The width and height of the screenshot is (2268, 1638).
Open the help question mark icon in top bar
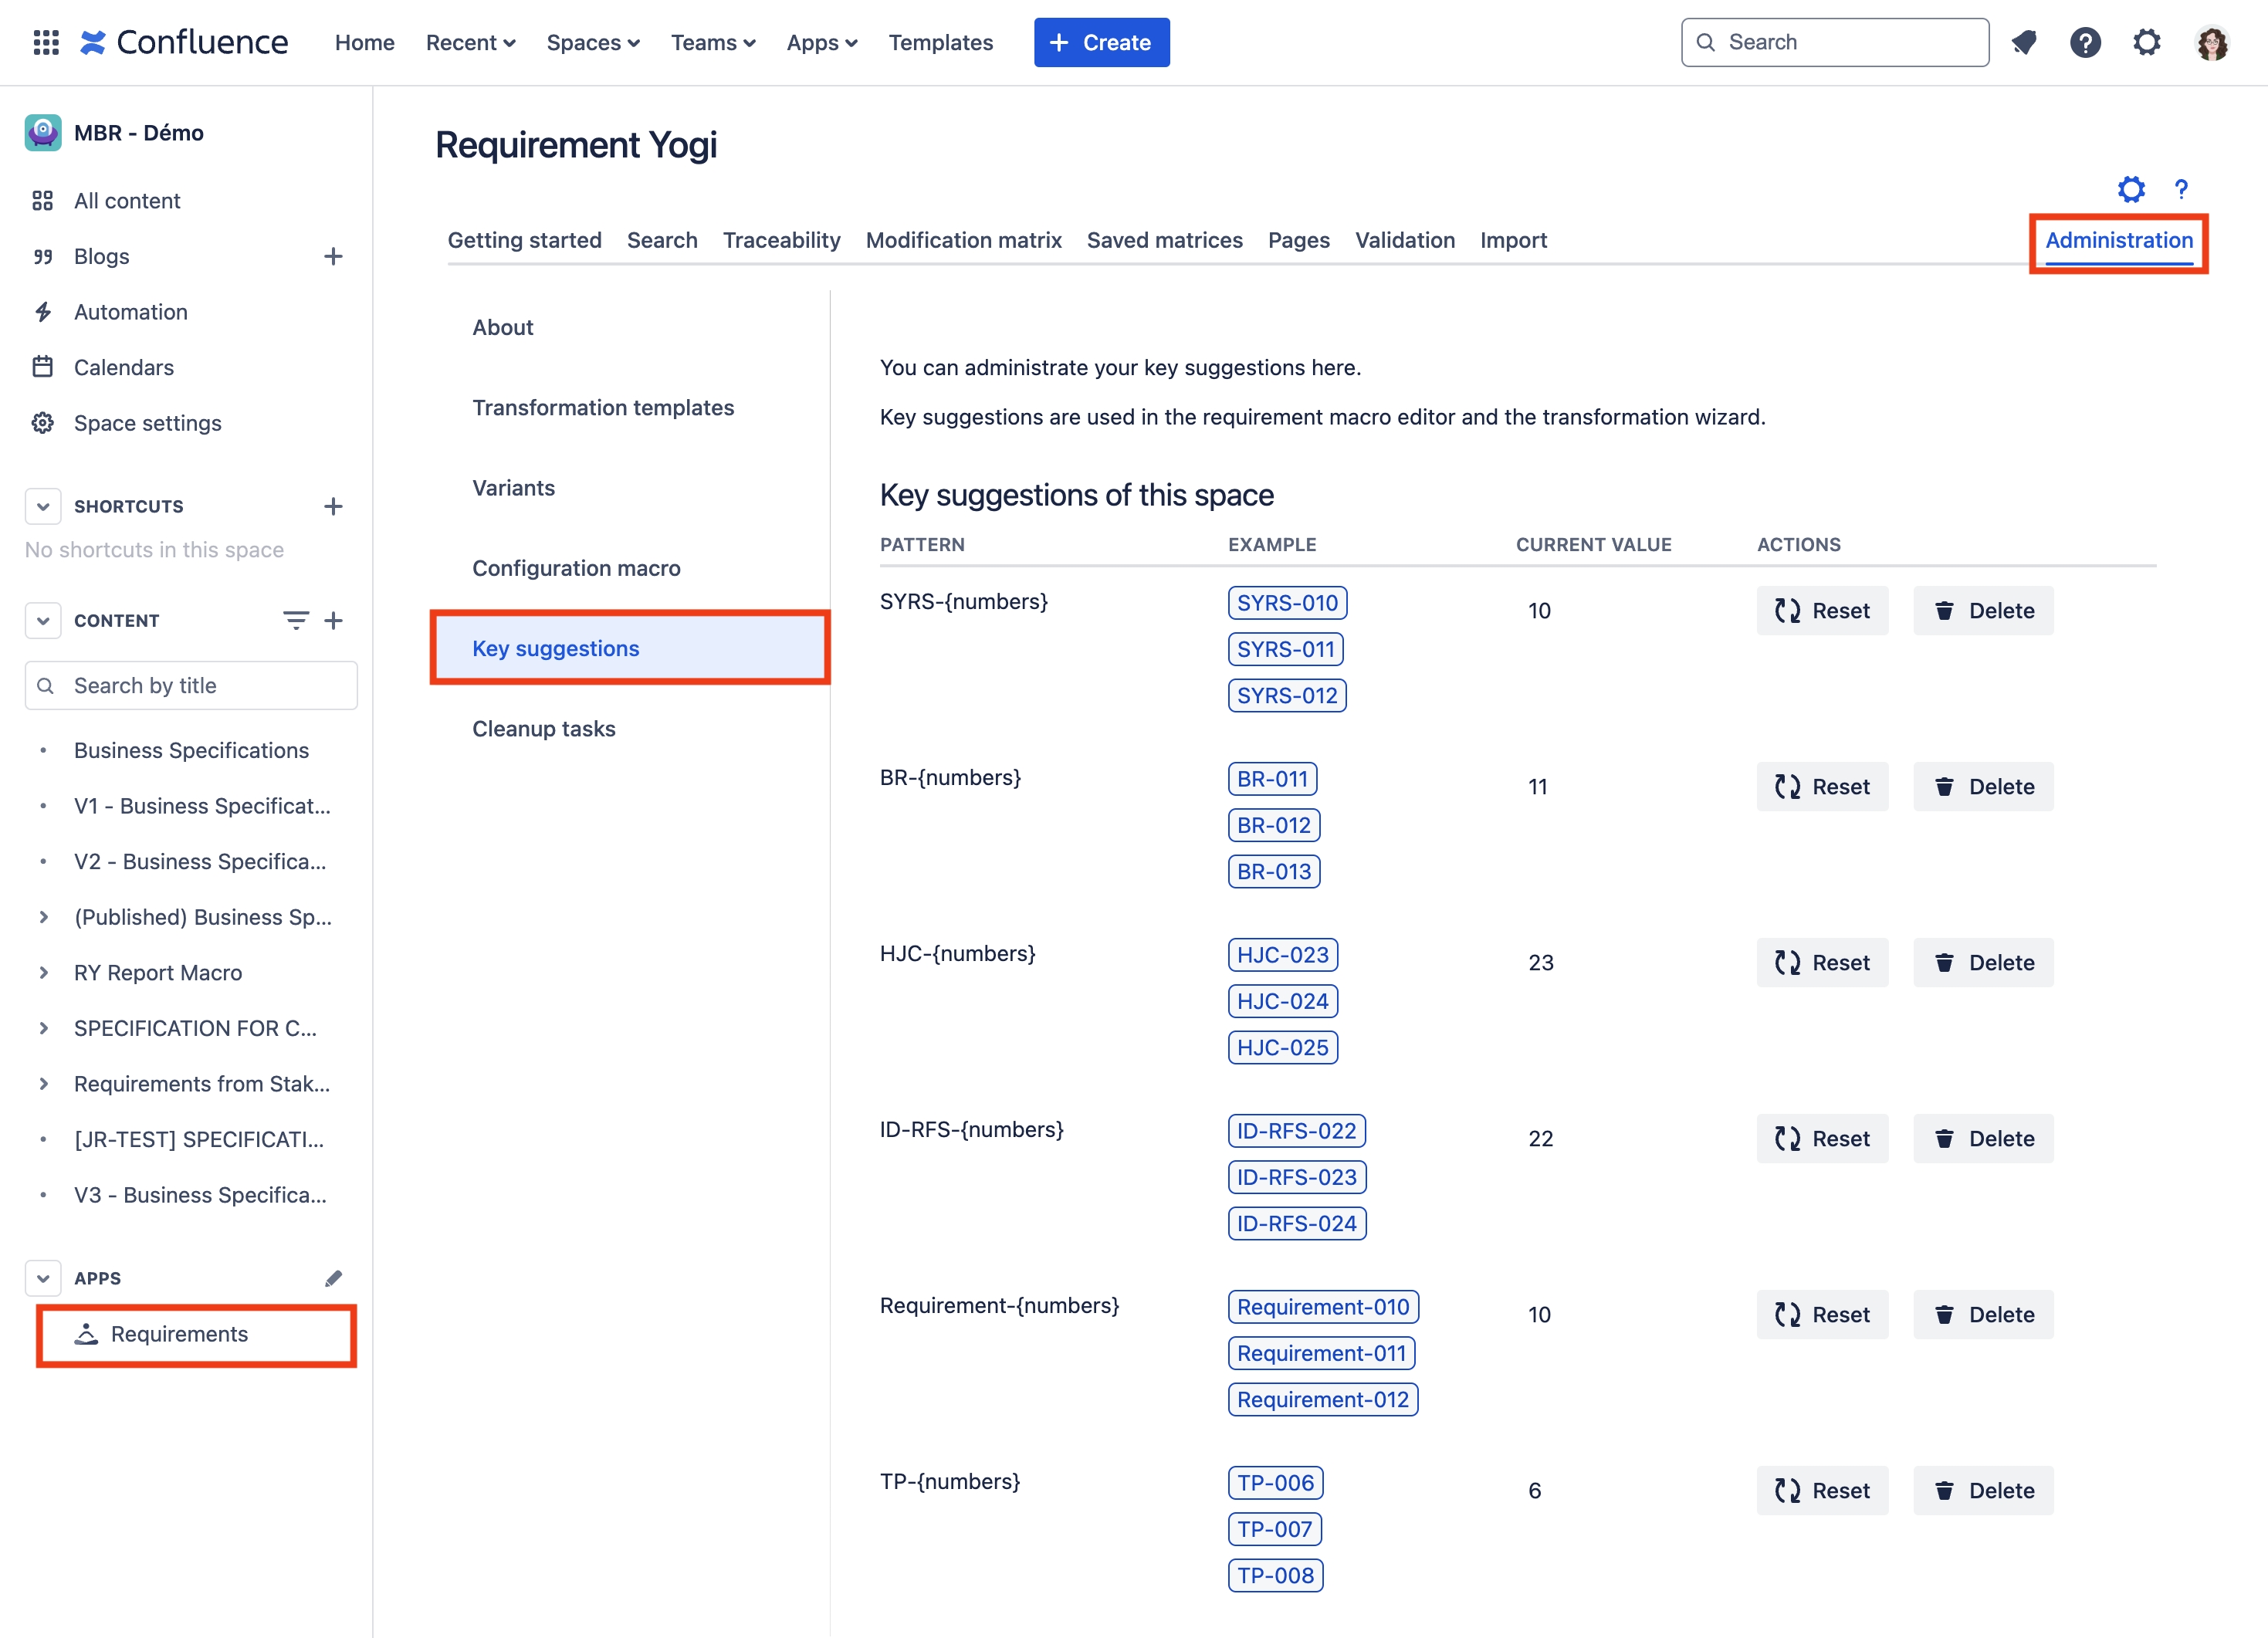pyautogui.click(x=2085, y=42)
